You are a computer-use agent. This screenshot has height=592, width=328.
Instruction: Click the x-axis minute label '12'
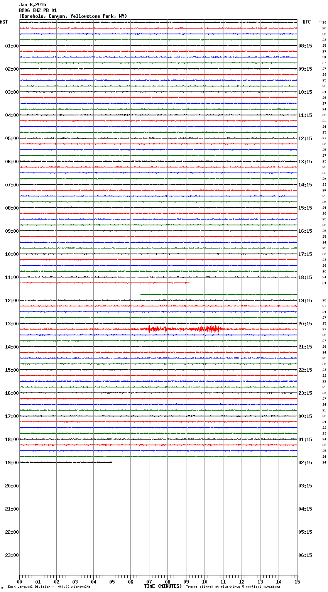point(242,582)
